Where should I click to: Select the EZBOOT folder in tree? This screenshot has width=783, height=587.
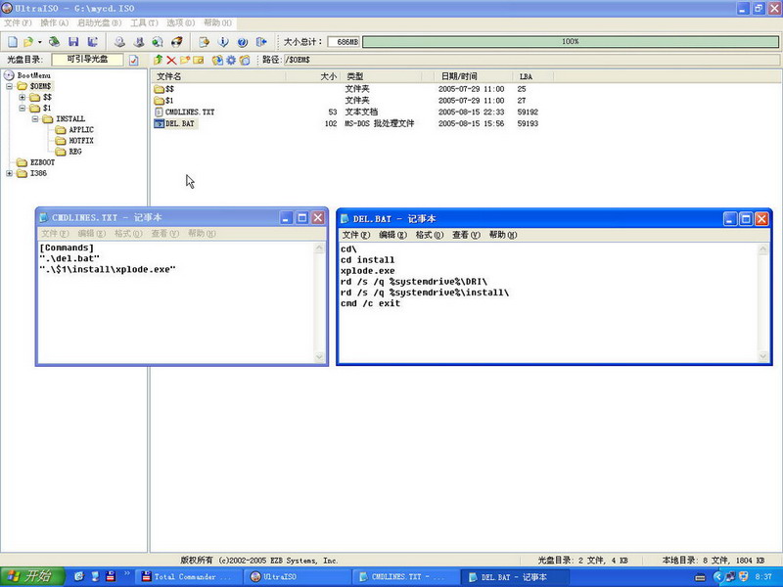coord(42,162)
